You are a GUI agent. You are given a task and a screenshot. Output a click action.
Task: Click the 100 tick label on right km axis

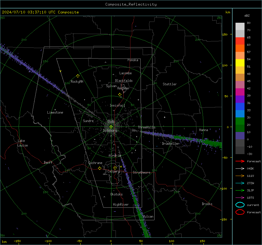[x=225, y=65]
